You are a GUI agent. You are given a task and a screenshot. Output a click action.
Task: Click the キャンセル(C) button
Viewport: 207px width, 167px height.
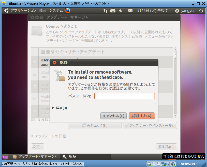pyautogui.click(x=113, y=116)
